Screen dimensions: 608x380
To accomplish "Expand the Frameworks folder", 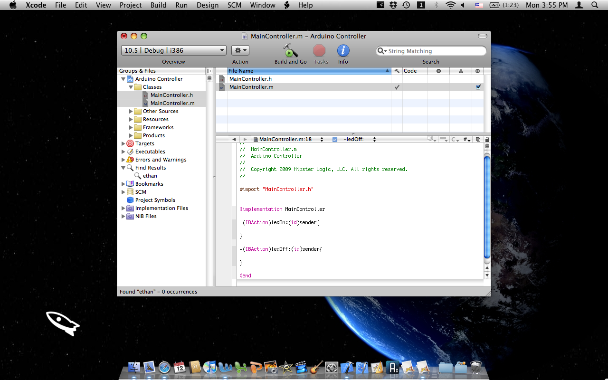I will [x=131, y=127].
